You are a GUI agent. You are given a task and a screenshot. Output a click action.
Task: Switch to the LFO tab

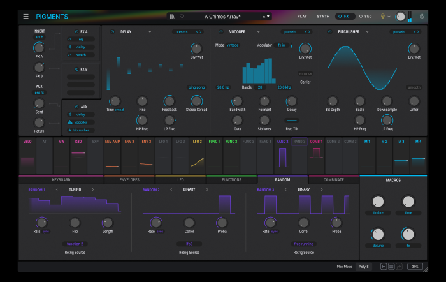180,180
